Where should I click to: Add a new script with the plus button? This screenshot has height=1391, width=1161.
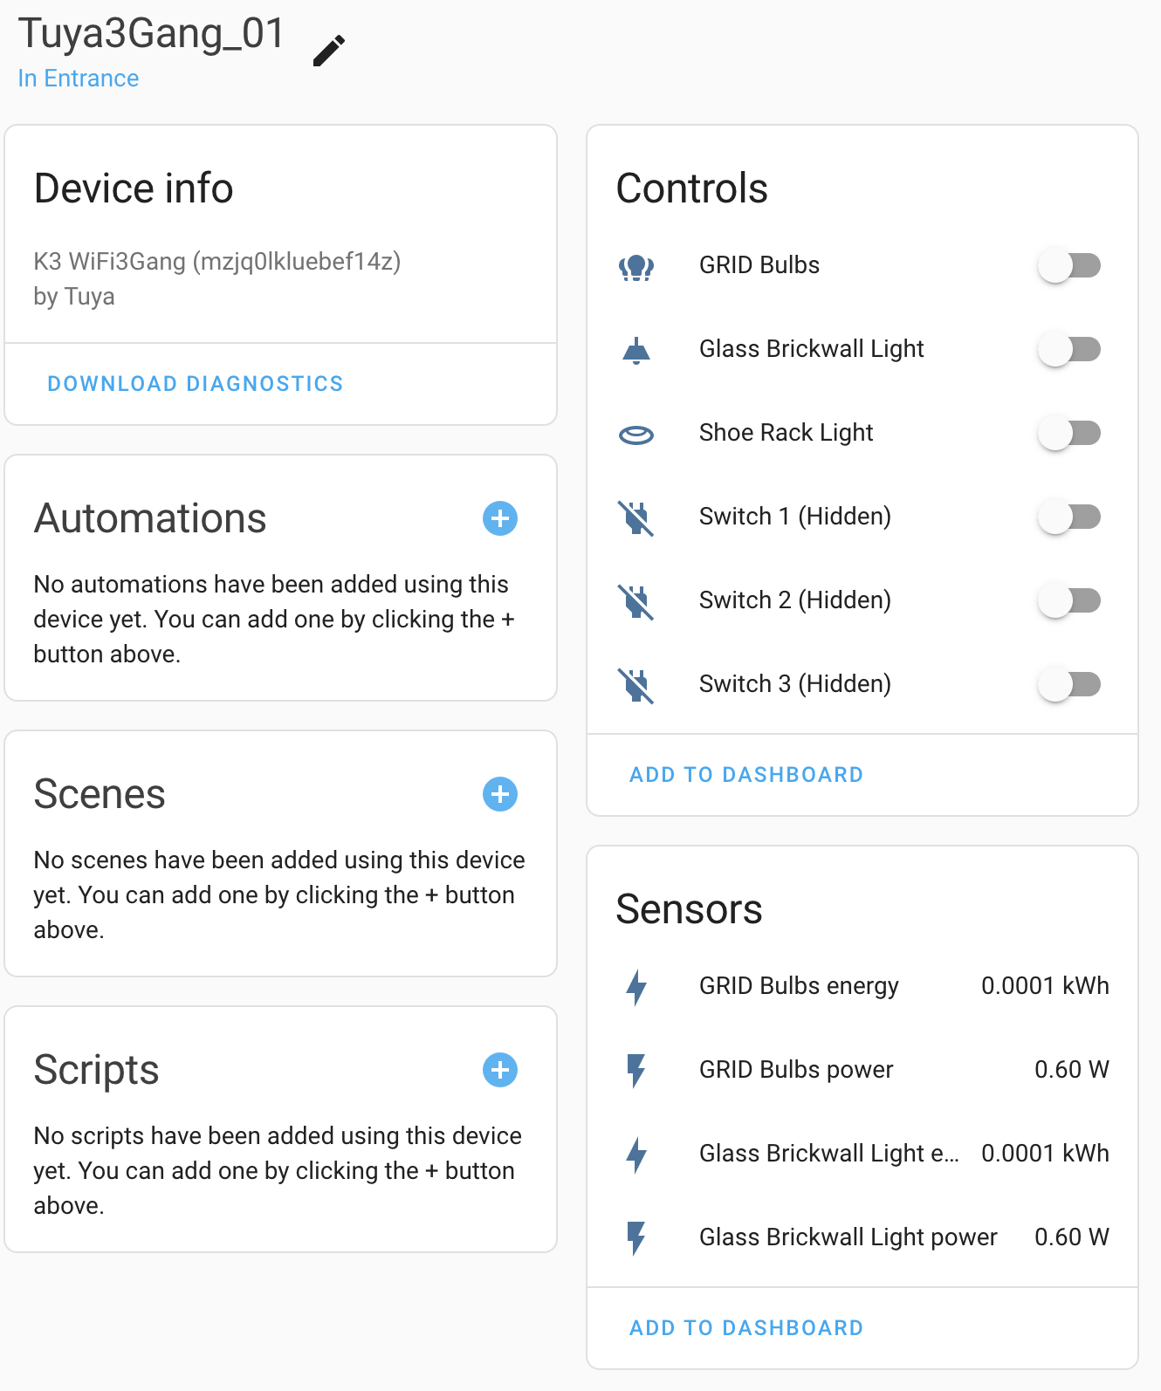(499, 1070)
